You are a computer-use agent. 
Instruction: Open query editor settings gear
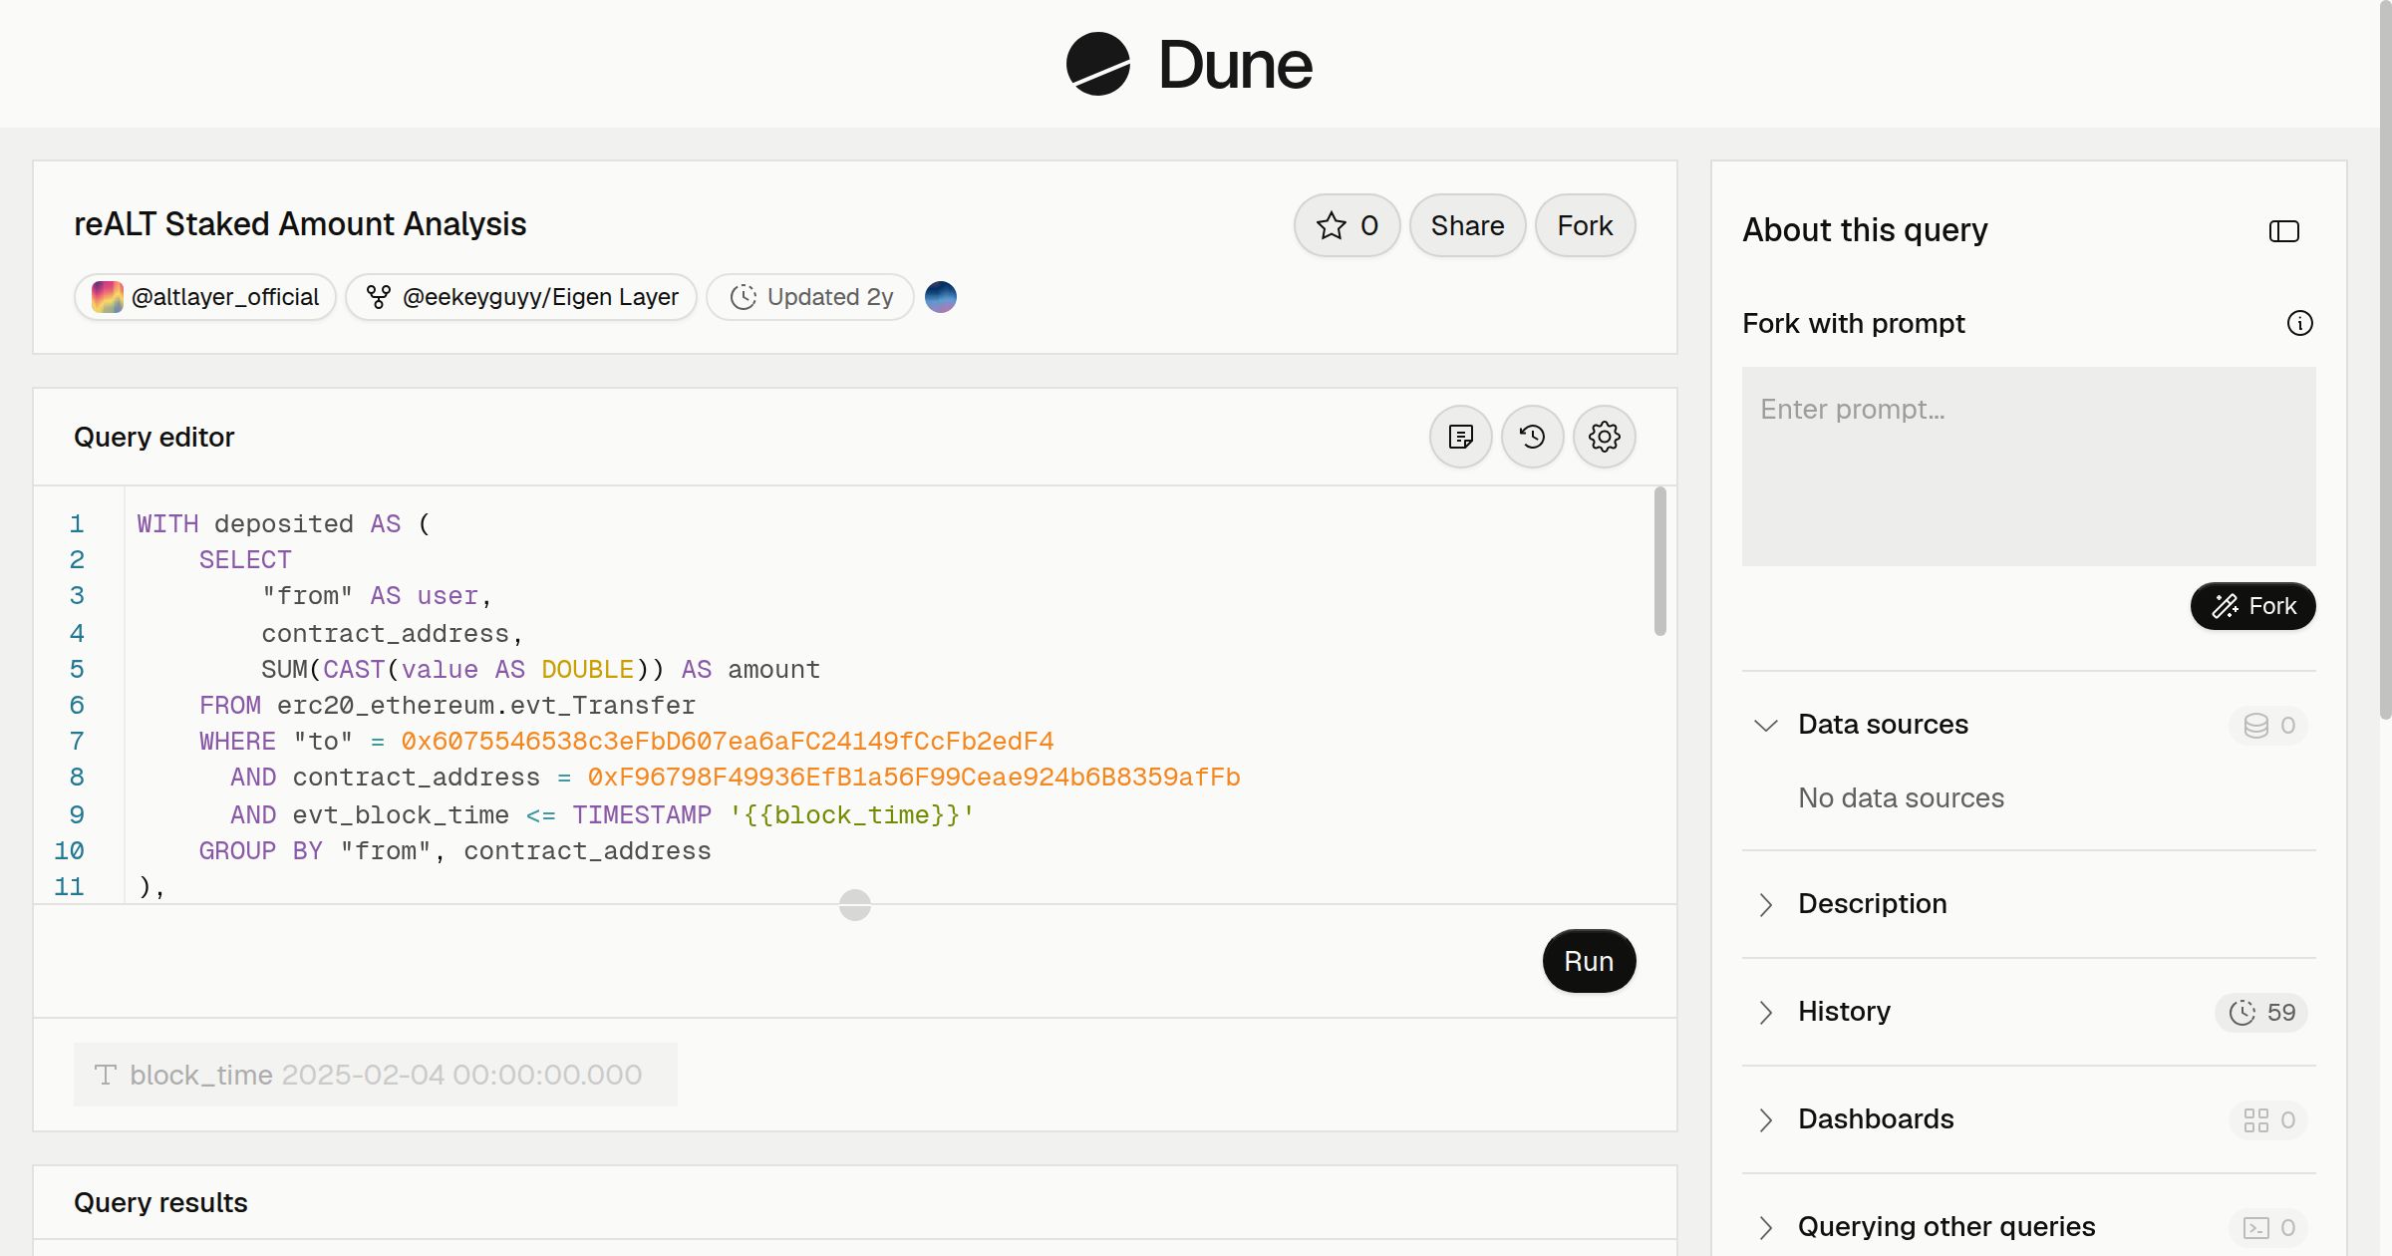tap(1604, 437)
